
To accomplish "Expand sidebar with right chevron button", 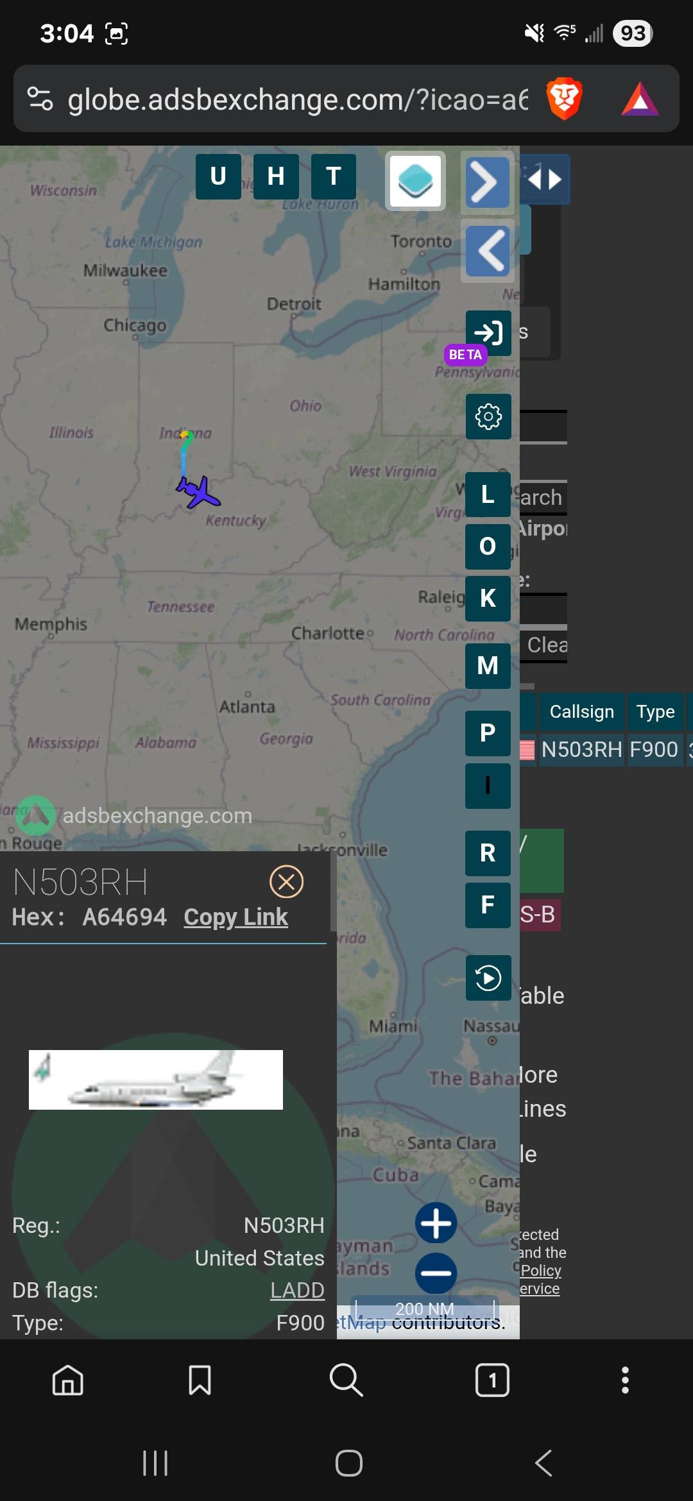I will (x=487, y=183).
